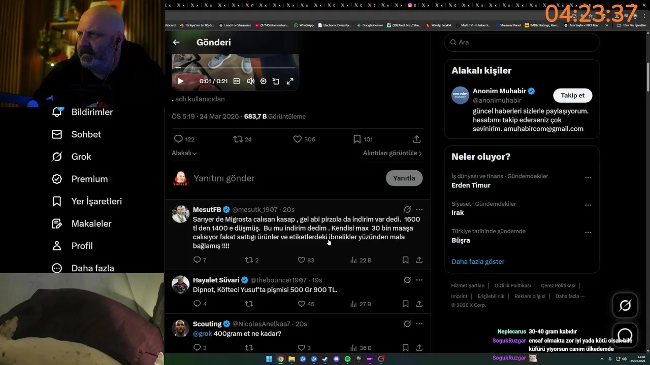Screen dimensions: 650x365
Task: Open Premium in sidebar
Action: [80, 179]
